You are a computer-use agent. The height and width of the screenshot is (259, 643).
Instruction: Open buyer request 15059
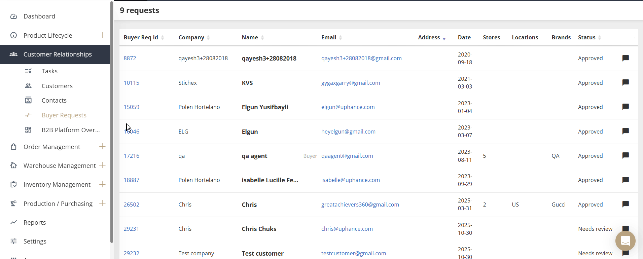tap(131, 107)
